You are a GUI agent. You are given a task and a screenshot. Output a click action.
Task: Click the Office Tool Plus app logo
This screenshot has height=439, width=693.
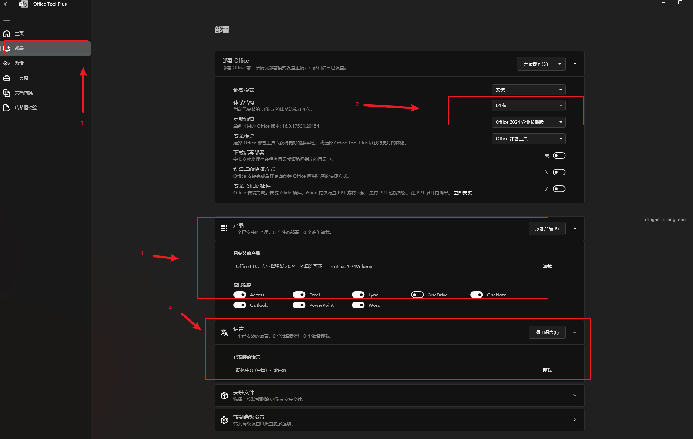[x=23, y=4]
